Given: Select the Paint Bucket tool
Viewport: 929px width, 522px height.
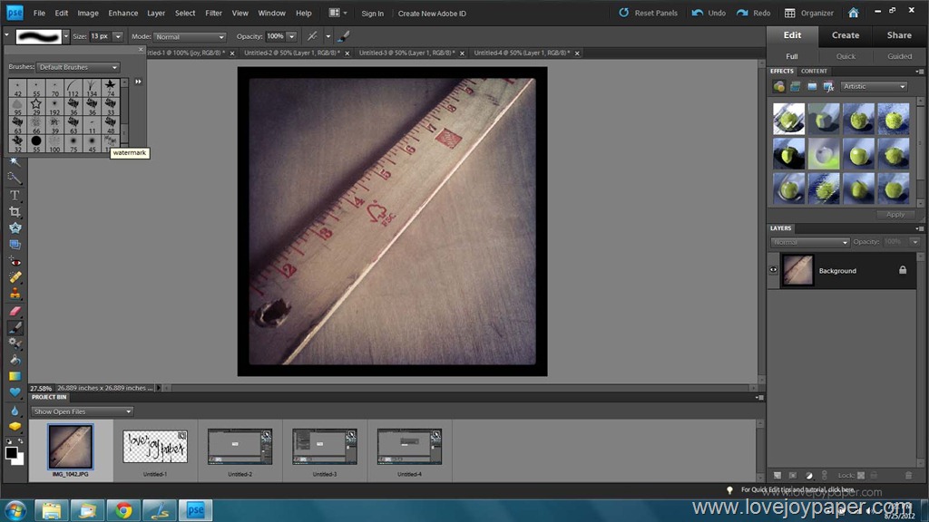Looking at the screenshot, I should click(x=15, y=360).
